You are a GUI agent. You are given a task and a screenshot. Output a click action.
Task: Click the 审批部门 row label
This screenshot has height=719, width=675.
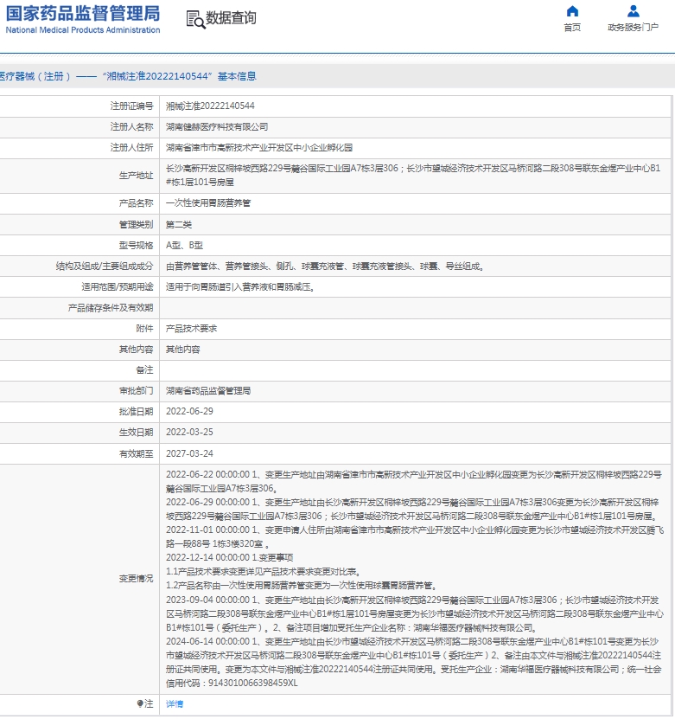[x=136, y=391]
